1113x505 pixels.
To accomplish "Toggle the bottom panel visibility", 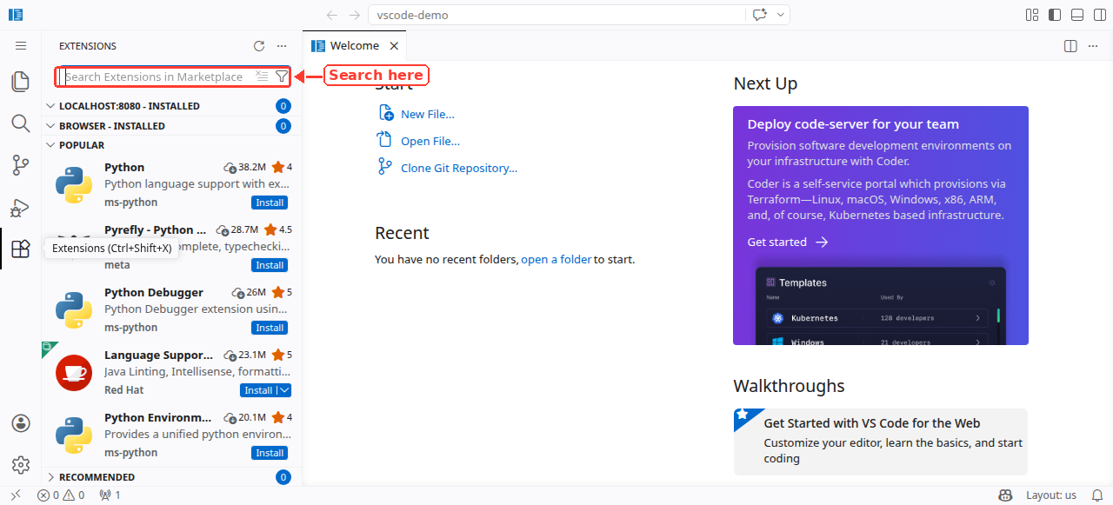I will point(1077,15).
